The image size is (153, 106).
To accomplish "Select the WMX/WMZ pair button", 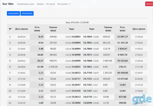I will point(27,13).
